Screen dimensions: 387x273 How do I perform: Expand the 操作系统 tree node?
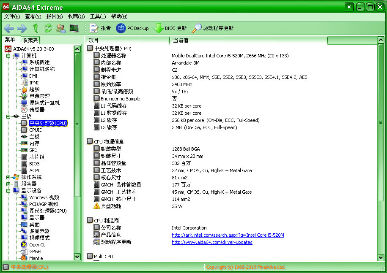point(8,177)
